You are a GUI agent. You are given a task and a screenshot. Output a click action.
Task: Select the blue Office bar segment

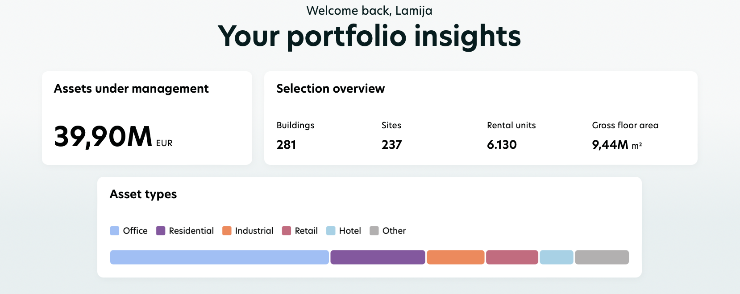click(219, 257)
